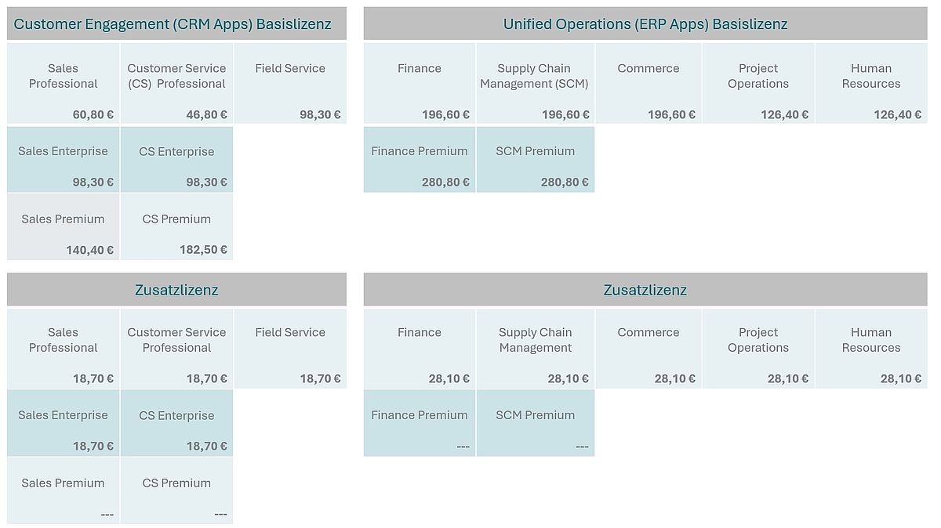Select the Sales Professional 60,80 € tile
941x528 pixels.
tap(63, 83)
